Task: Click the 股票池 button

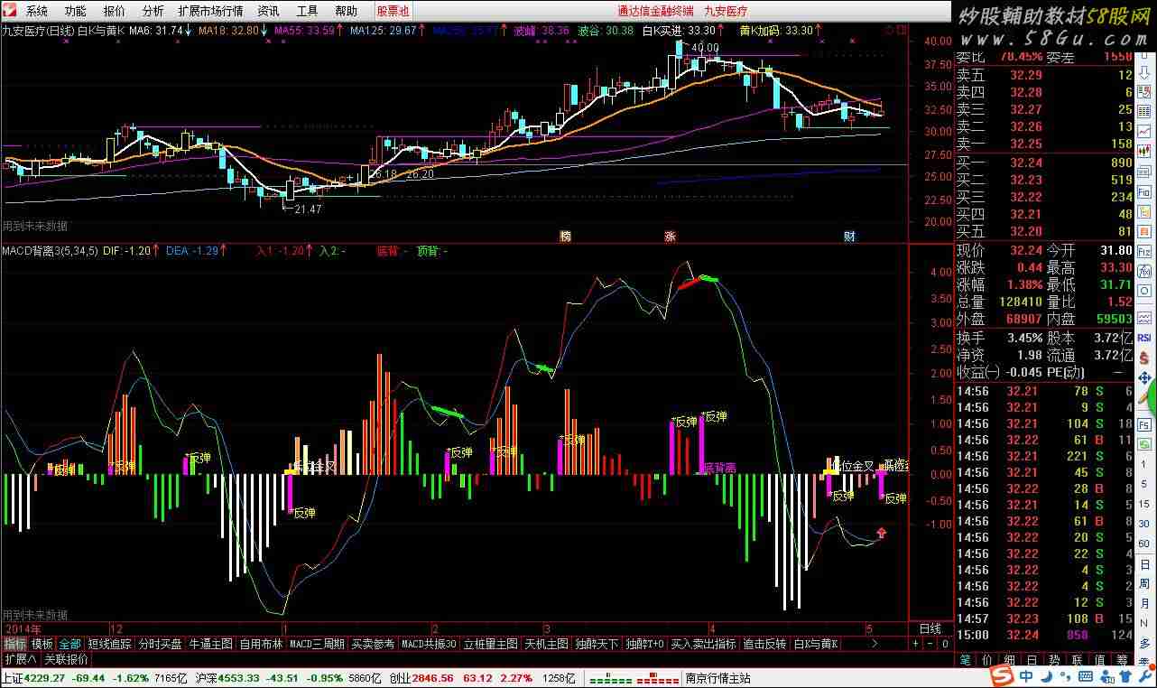Action: point(393,11)
